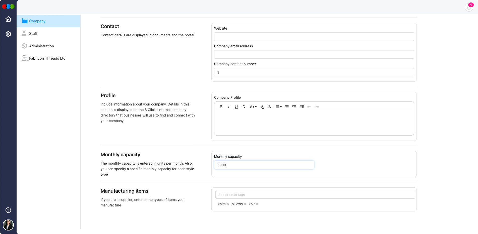The width and height of the screenshot is (478, 234).
Task: Select Fabricon Threads Ltd in sidebar
Action: point(47,58)
